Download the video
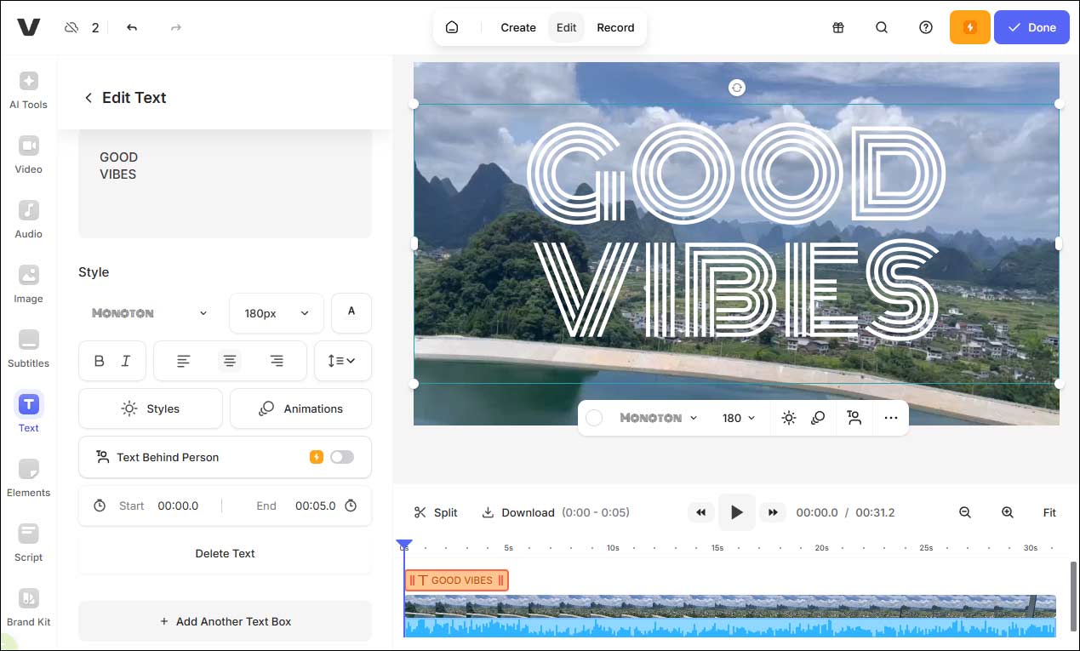The image size is (1080, 651). 517,512
